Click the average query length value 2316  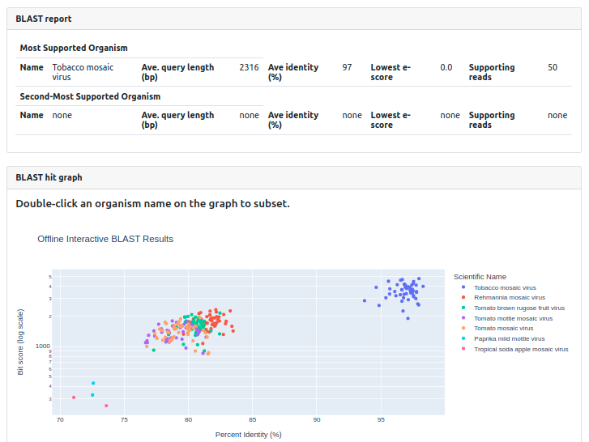249,68
